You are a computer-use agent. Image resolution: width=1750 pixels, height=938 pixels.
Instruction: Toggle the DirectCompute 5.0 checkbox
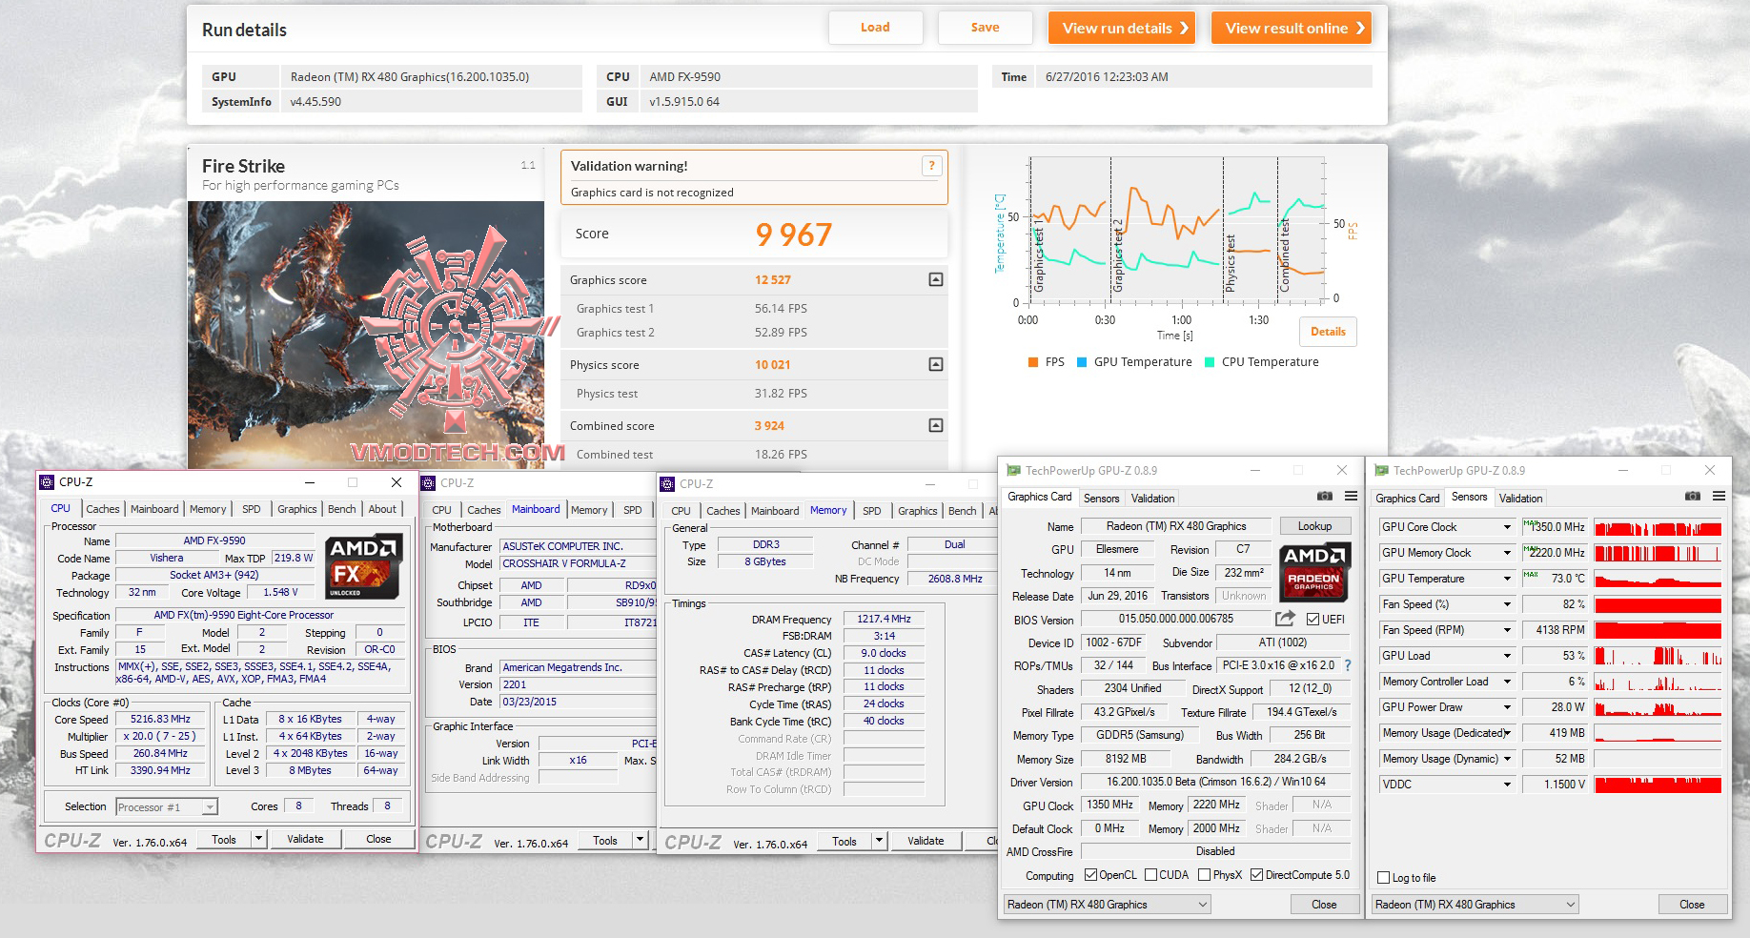point(1256,875)
